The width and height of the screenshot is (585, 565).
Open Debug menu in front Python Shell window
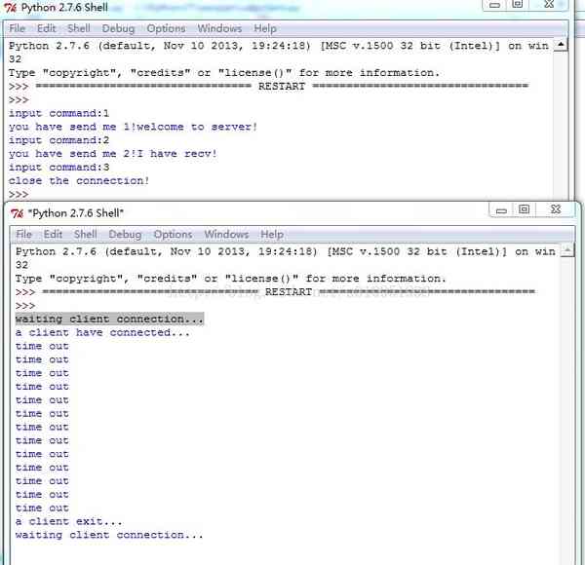coord(125,235)
